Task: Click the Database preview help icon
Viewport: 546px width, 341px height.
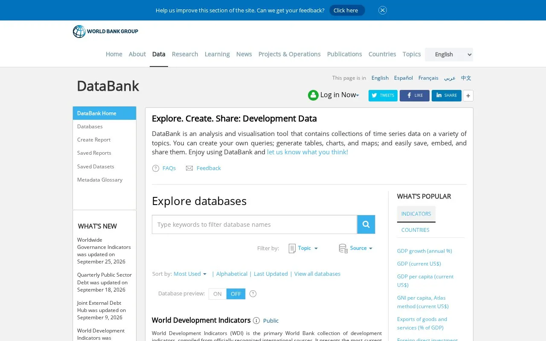Action: click(x=253, y=294)
